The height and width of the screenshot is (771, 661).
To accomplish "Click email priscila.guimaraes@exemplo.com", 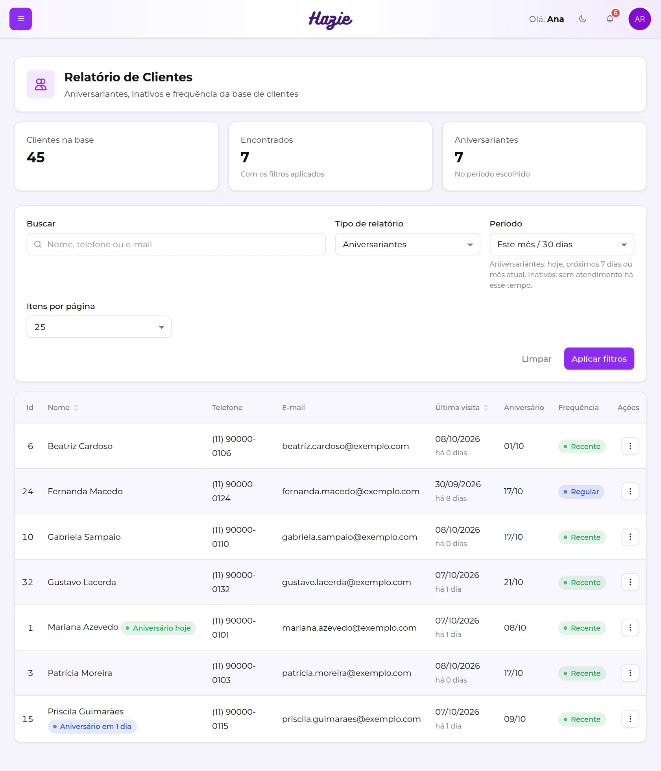I will [351, 719].
